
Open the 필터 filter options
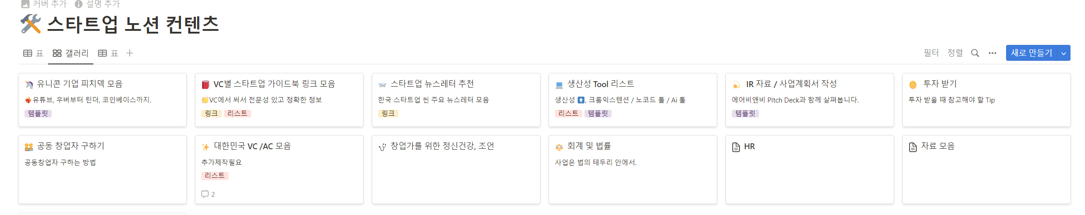click(x=931, y=53)
